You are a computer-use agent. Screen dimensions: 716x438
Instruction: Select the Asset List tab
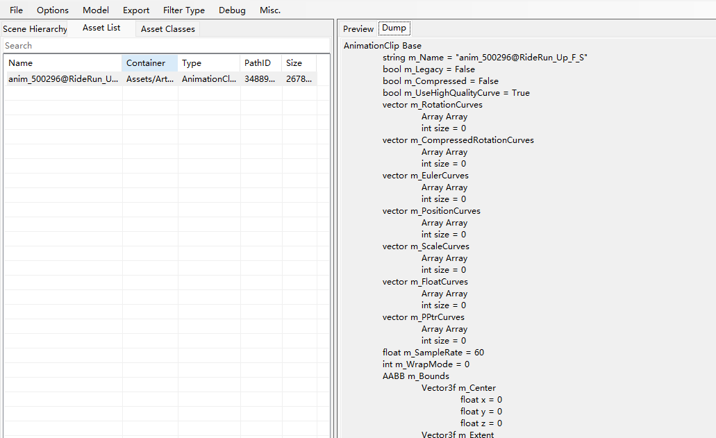[101, 28]
